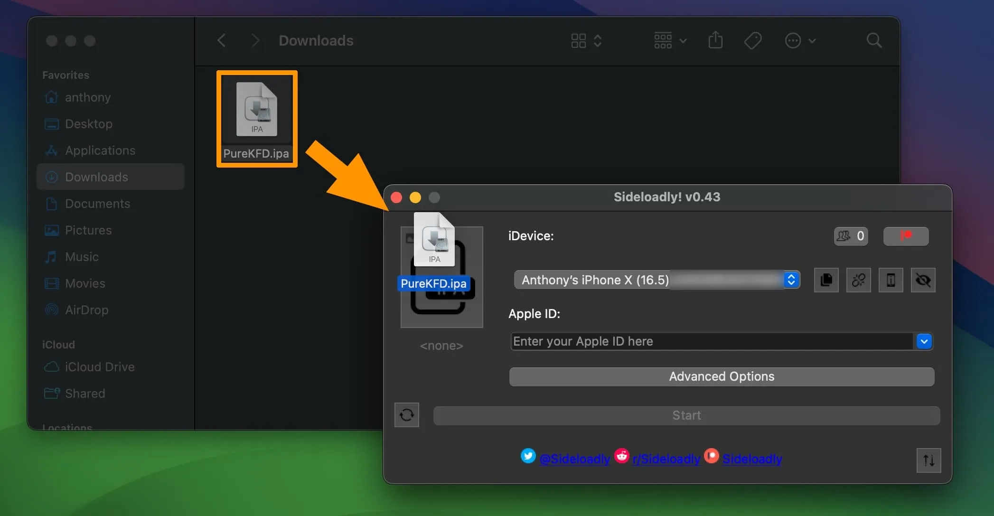This screenshot has height=516, width=994.
Task: Open the iDevice selector for Anthony's iPhone X
Action: tap(657, 280)
